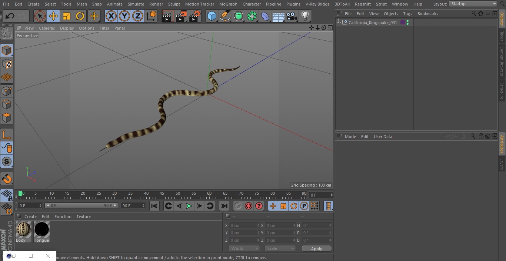Toggle the Y axis lock
This screenshot has width=506, height=261.
tap(124, 16)
